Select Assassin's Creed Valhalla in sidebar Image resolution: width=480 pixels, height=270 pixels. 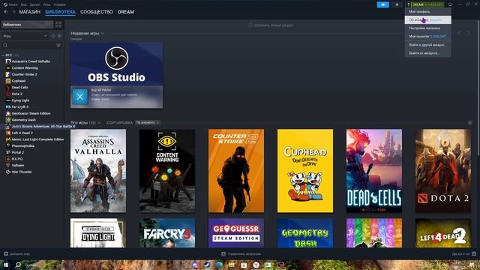click(31, 61)
